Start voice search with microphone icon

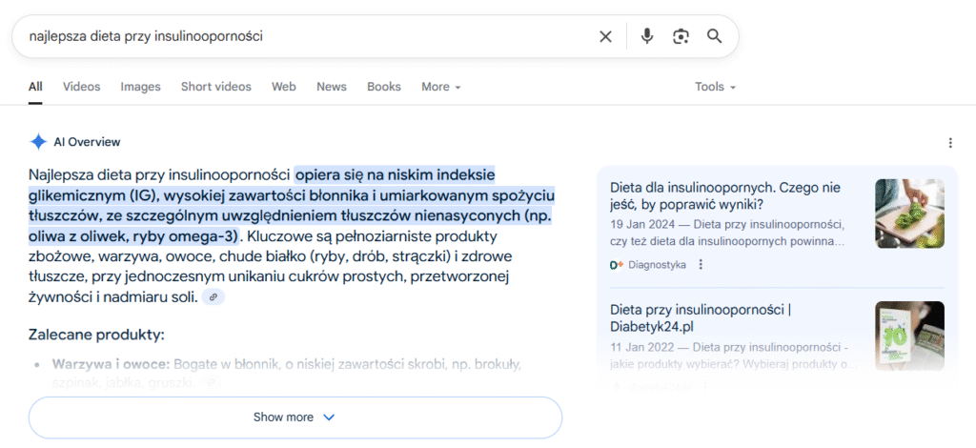point(647,37)
